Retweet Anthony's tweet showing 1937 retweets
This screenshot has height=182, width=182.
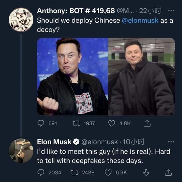(x=76, y=123)
